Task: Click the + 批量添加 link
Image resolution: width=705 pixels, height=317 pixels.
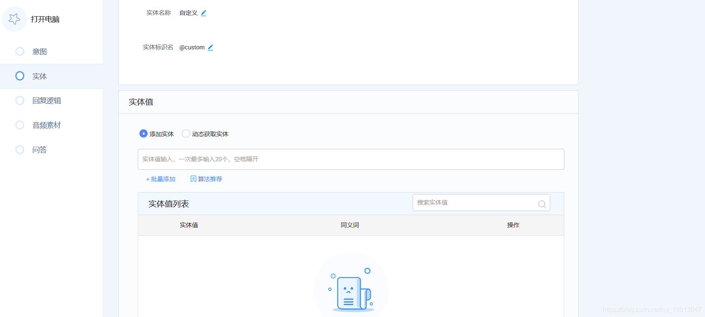Action: tap(161, 179)
